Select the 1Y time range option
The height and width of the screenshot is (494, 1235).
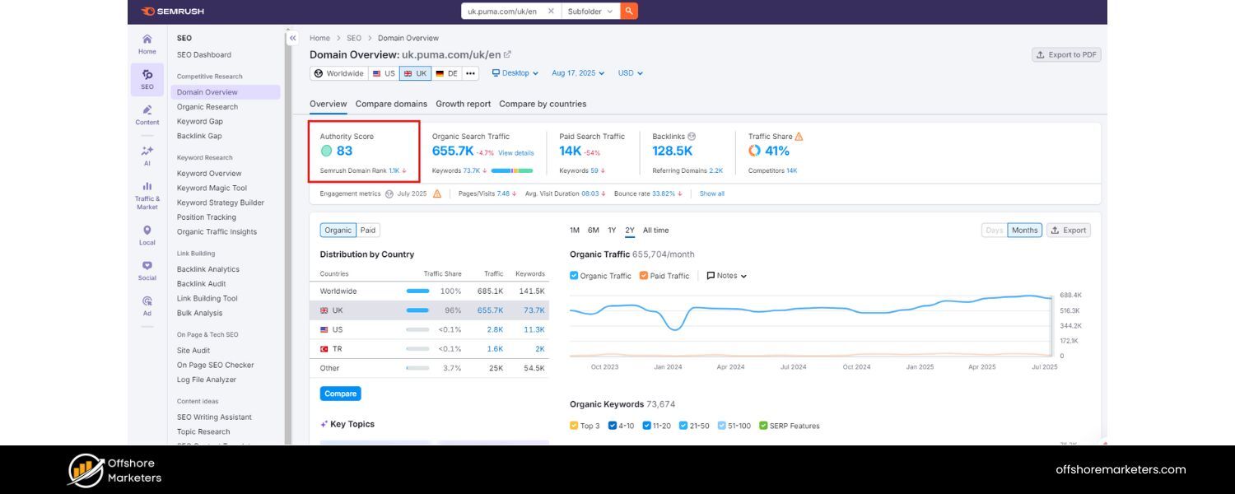point(612,231)
